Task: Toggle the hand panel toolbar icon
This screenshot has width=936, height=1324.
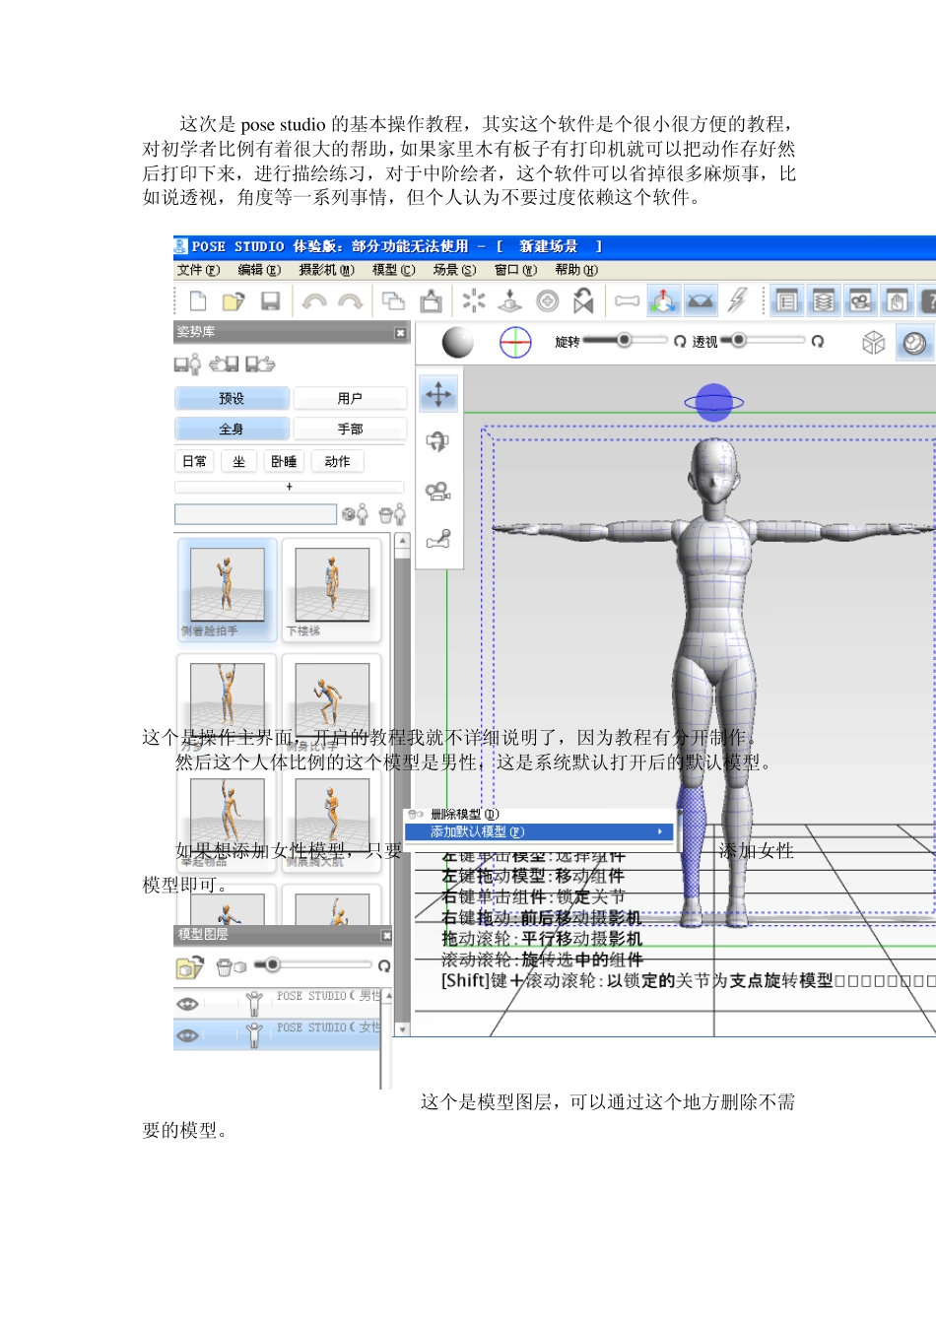Action: 897,301
